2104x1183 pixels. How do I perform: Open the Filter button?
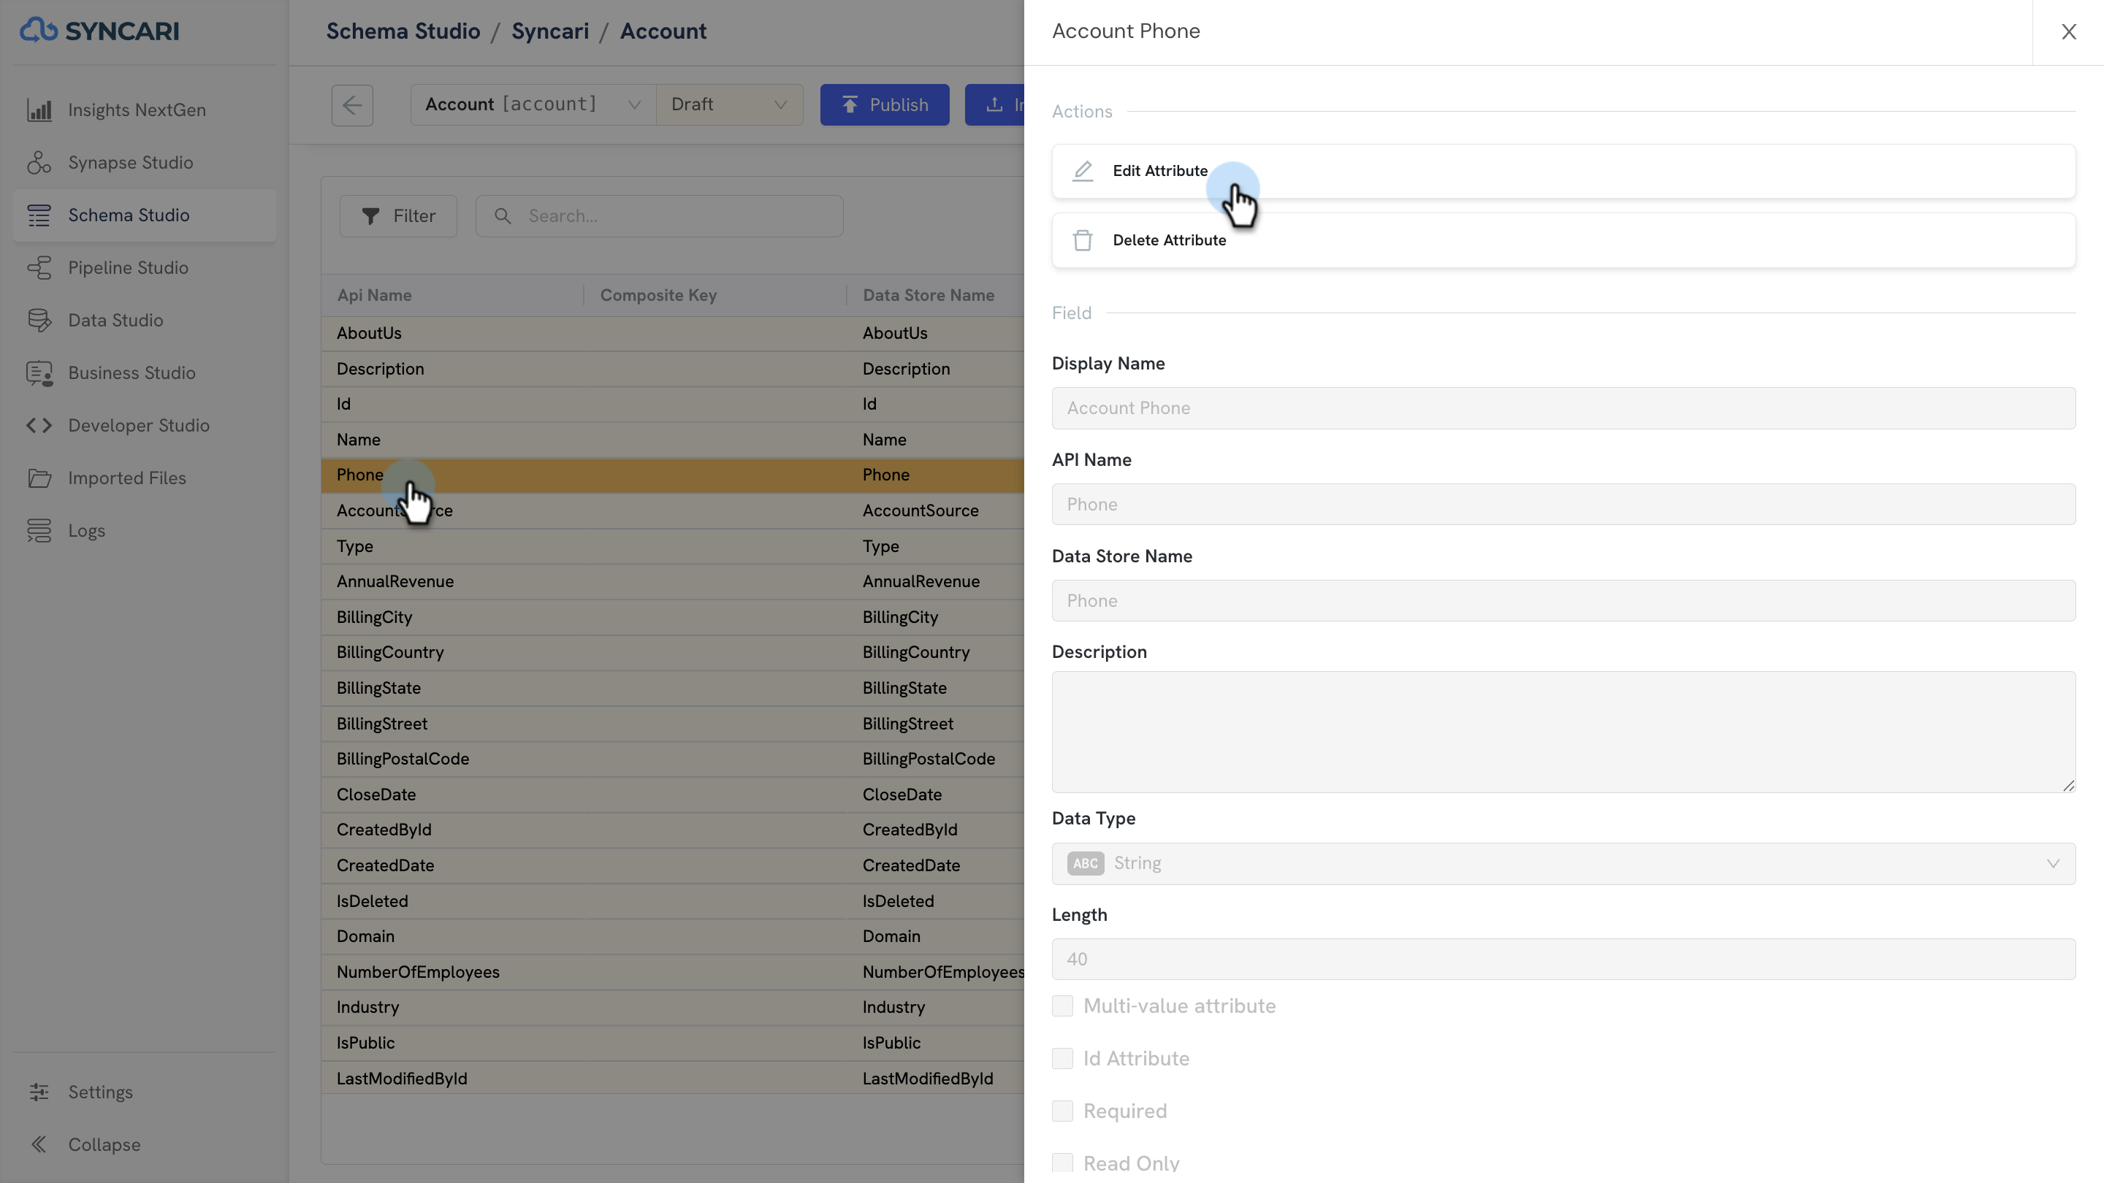tap(399, 216)
